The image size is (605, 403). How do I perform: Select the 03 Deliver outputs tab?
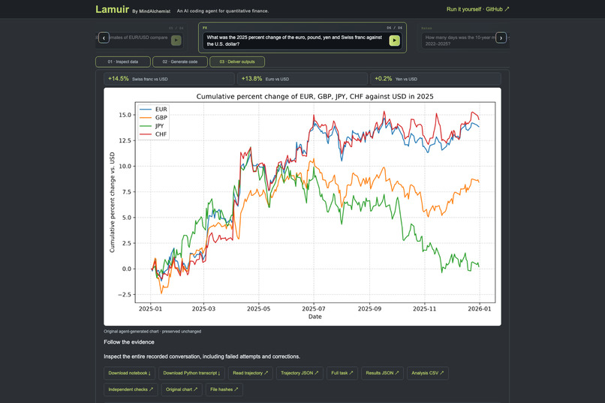pos(237,62)
